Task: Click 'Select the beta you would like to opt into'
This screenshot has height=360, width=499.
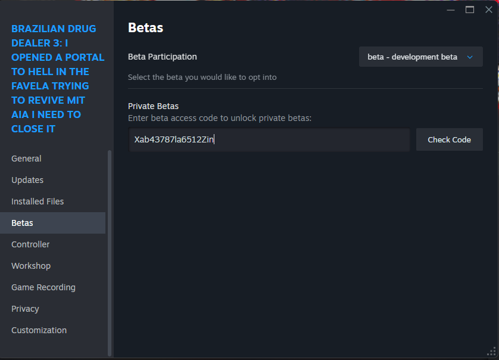Action: tap(202, 77)
